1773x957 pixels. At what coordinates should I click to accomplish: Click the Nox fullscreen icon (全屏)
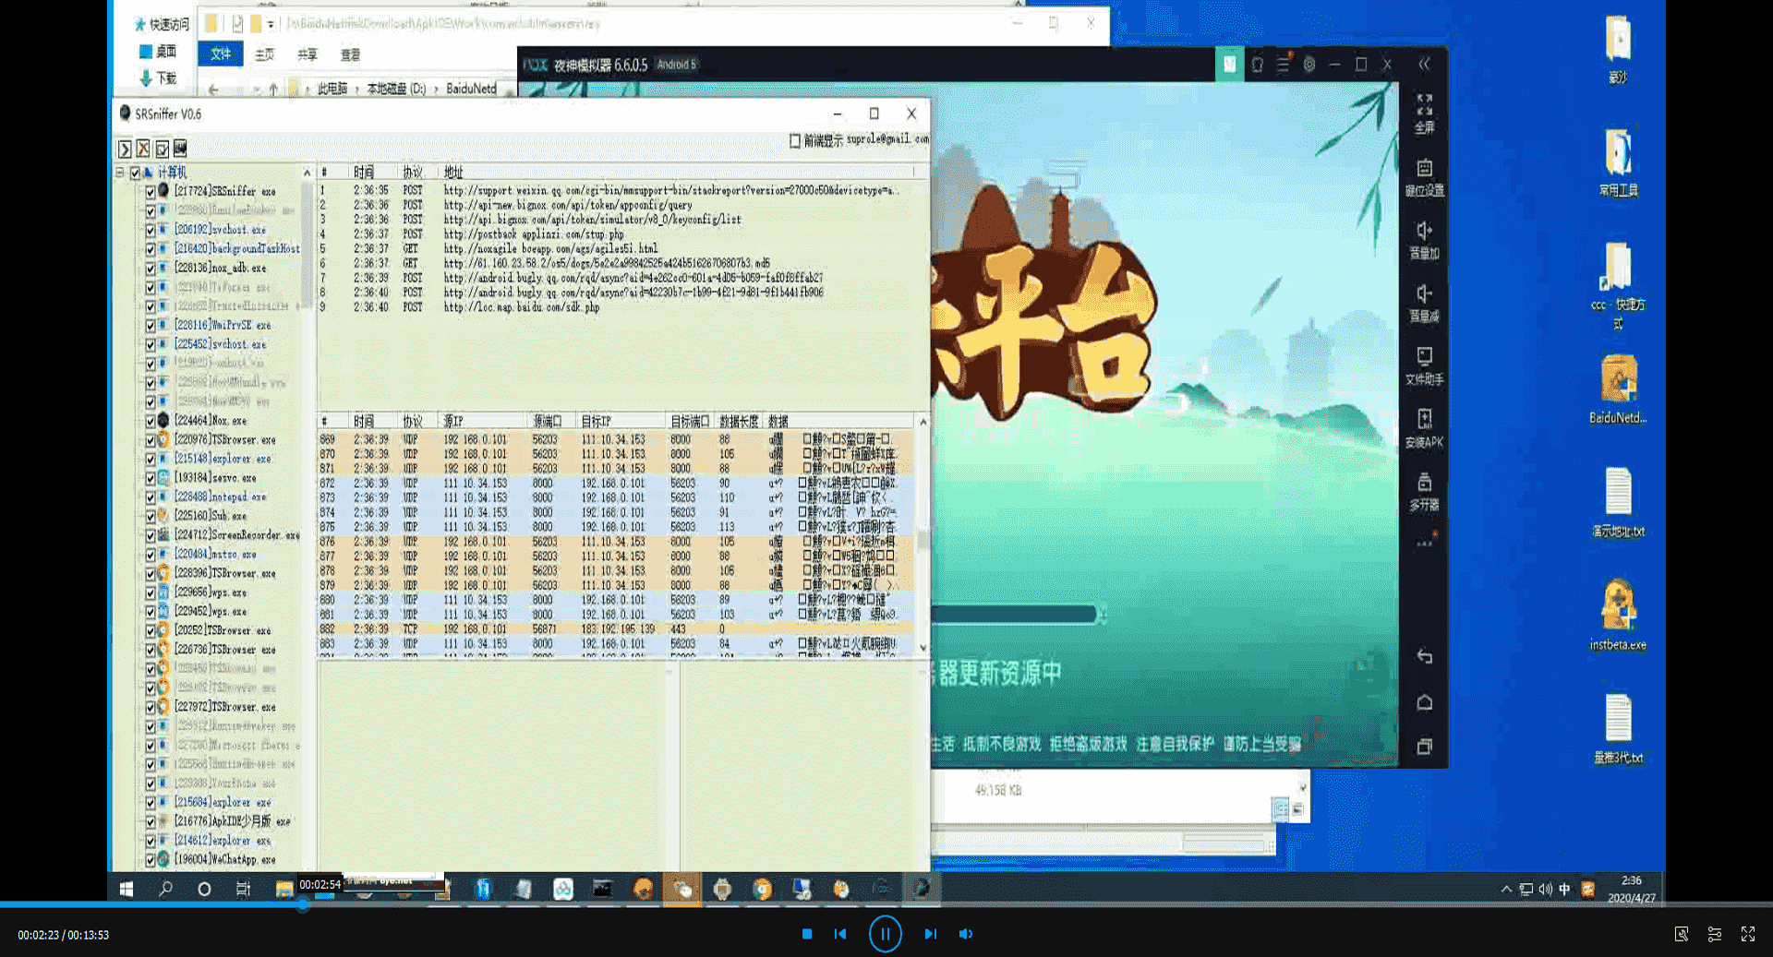coord(1424,114)
